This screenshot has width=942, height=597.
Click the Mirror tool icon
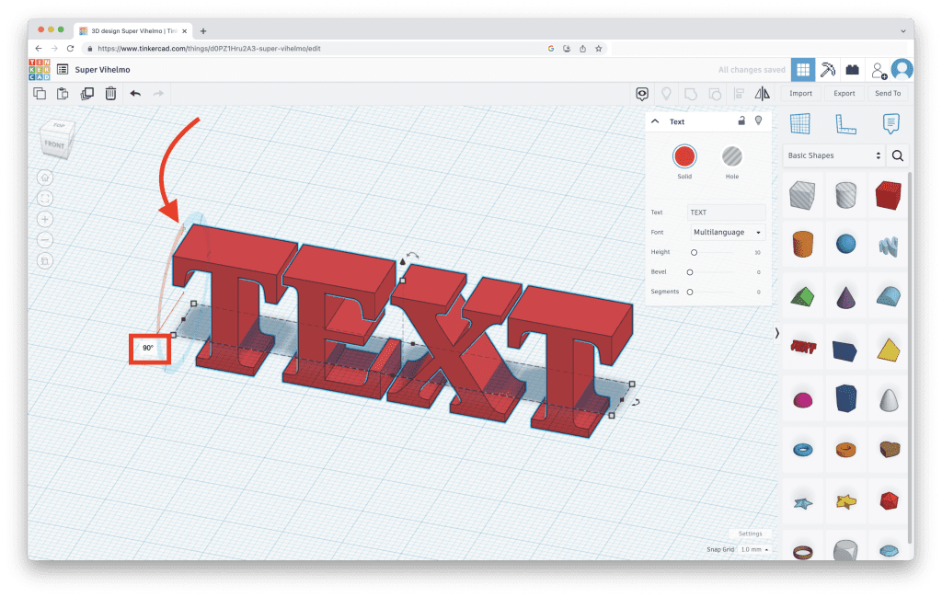(762, 93)
